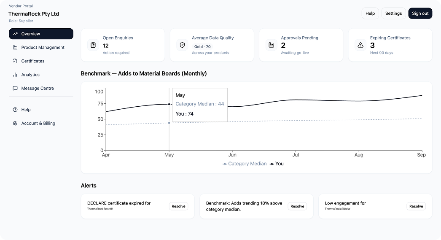Click the Approvals Pending factory icon
The height and width of the screenshot is (240, 441).
coord(272,45)
